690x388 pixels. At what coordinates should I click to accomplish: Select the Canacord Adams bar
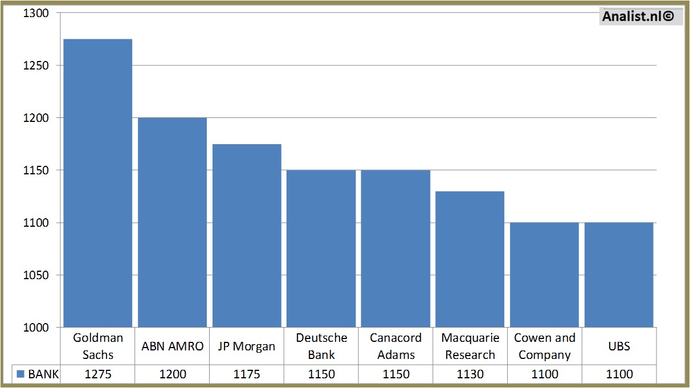[395, 248]
